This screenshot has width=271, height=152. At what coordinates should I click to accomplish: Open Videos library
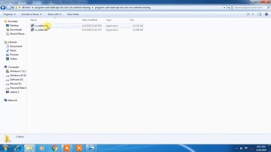click(x=14, y=59)
